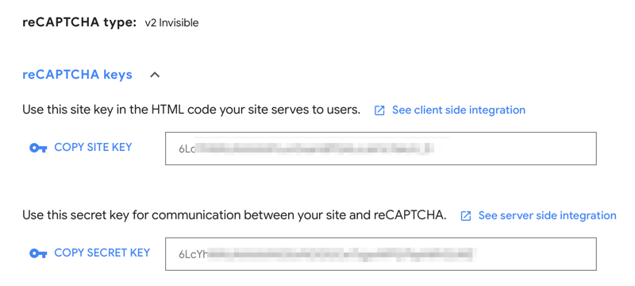The image size is (635, 286).
Task: Focus the secret key text field
Action: point(381,254)
